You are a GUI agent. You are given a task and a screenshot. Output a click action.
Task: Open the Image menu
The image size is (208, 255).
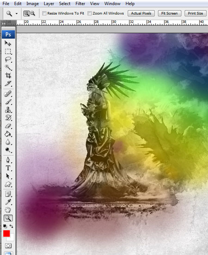(x=32, y=4)
